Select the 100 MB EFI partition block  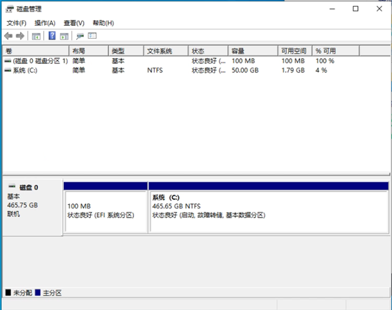pyautogui.click(x=106, y=211)
